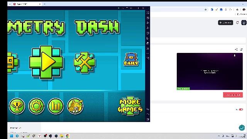Open the browser extensions puzzle icon
This screenshot has width=247, height=139.
coord(237,10)
